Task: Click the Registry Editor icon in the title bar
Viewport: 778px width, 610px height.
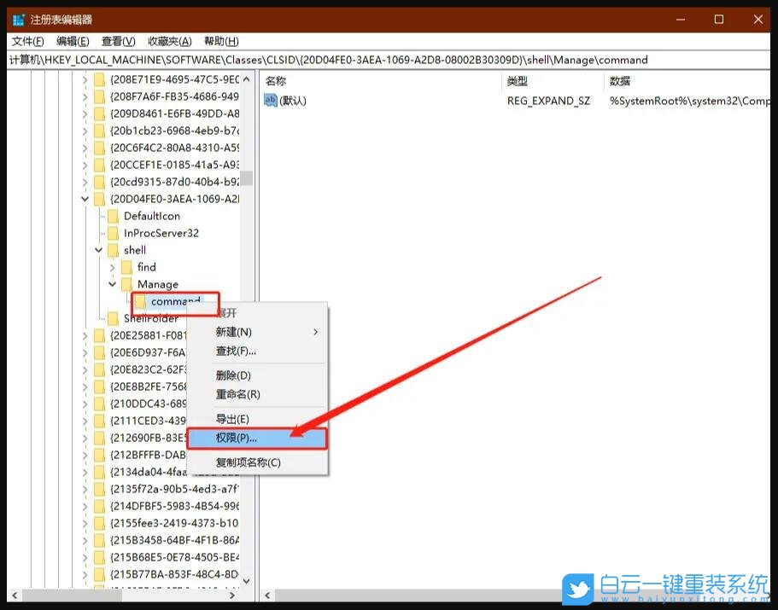Action: click(x=17, y=19)
